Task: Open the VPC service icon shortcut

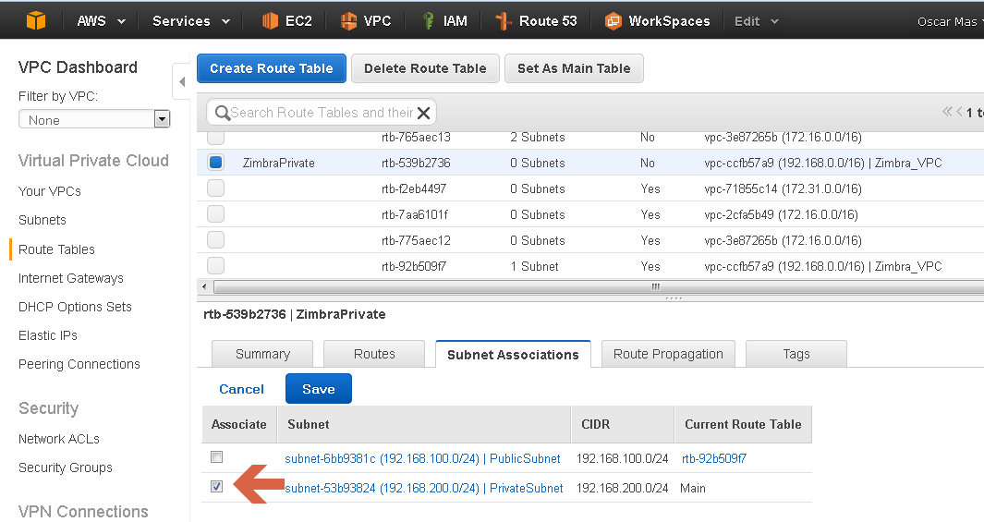Action: pos(348,20)
